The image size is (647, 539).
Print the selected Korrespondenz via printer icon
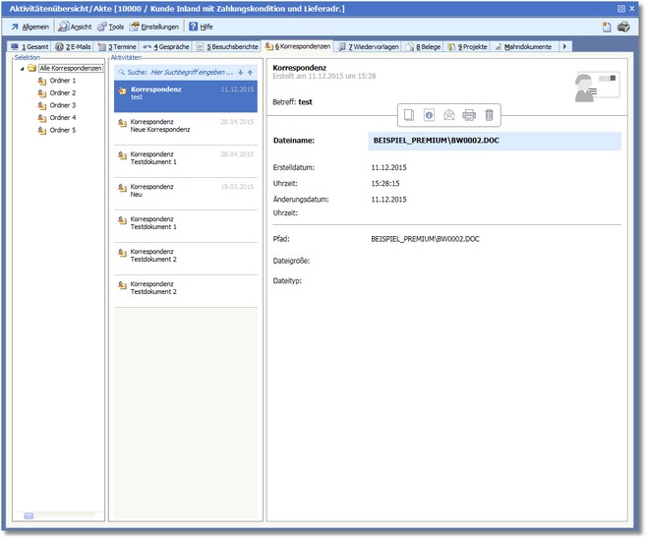[469, 115]
